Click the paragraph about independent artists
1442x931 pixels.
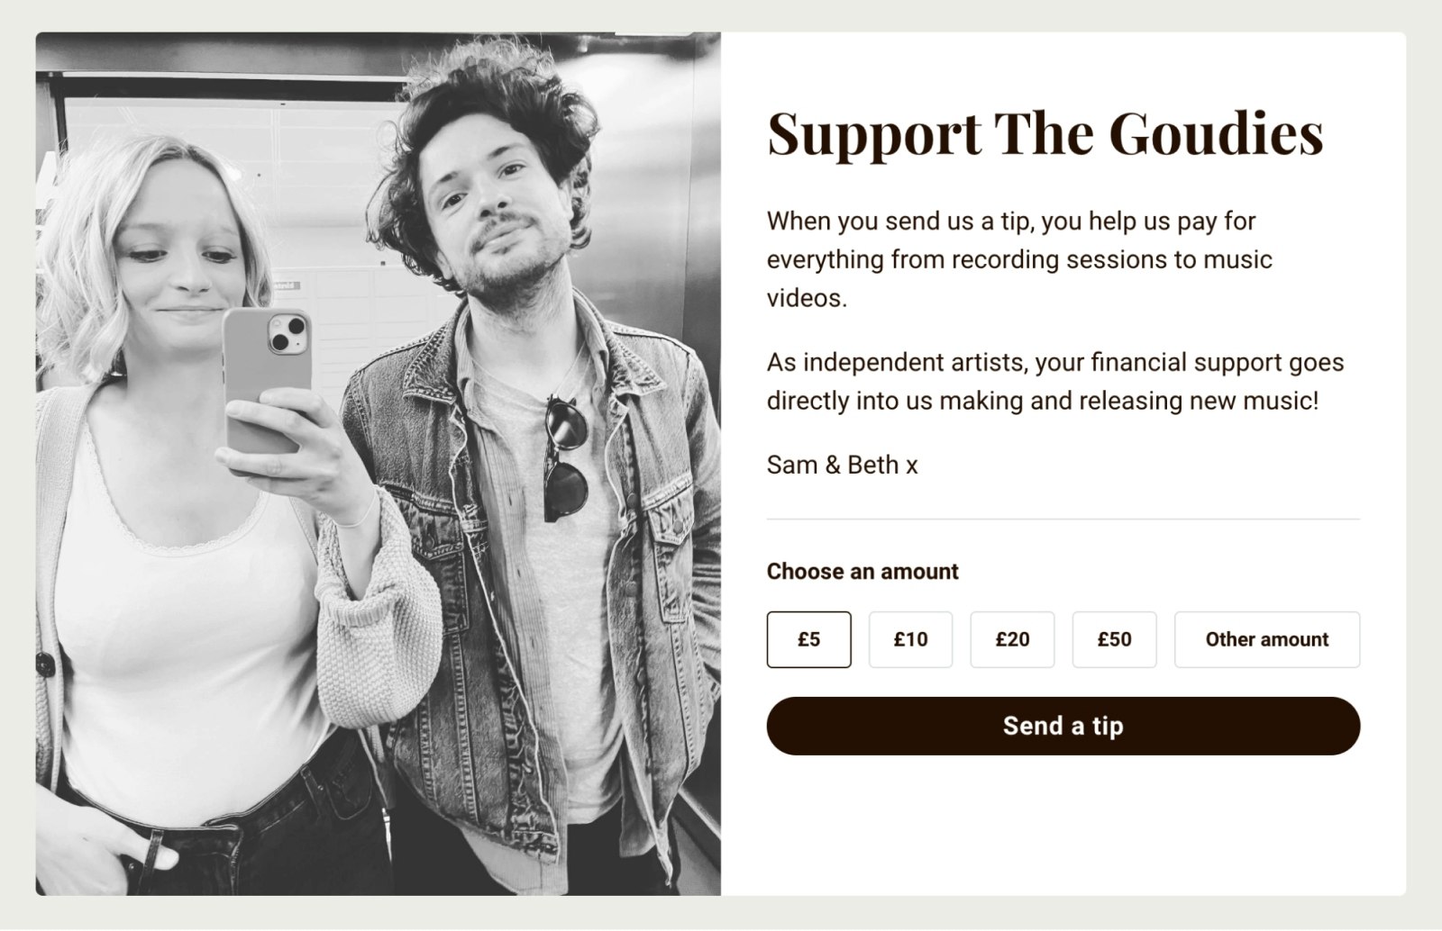[1054, 381]
